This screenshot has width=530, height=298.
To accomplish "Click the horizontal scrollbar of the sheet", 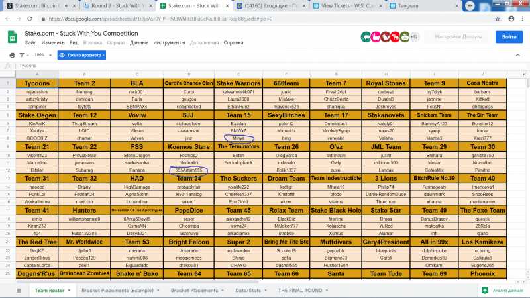I will click(x=138, y=281).
